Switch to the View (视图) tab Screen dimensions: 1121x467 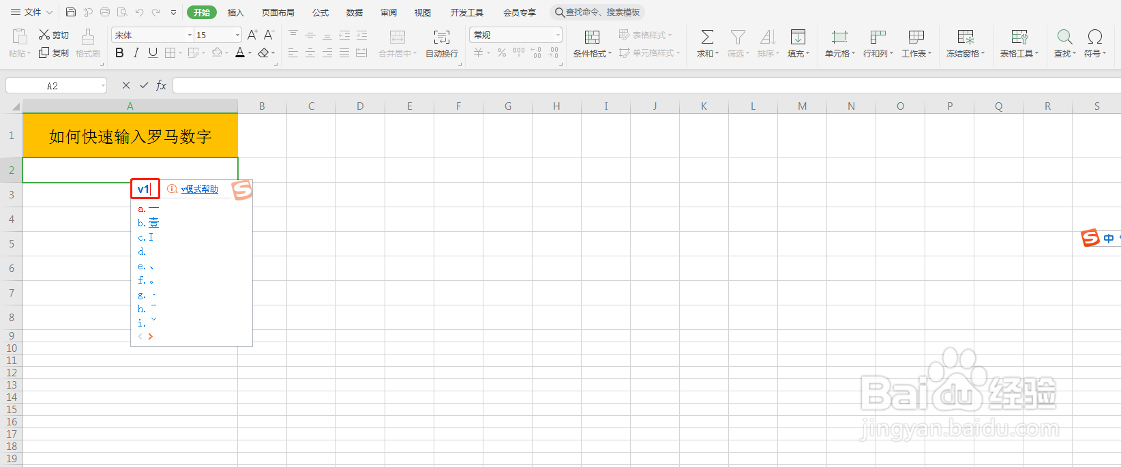coord(423,12)
